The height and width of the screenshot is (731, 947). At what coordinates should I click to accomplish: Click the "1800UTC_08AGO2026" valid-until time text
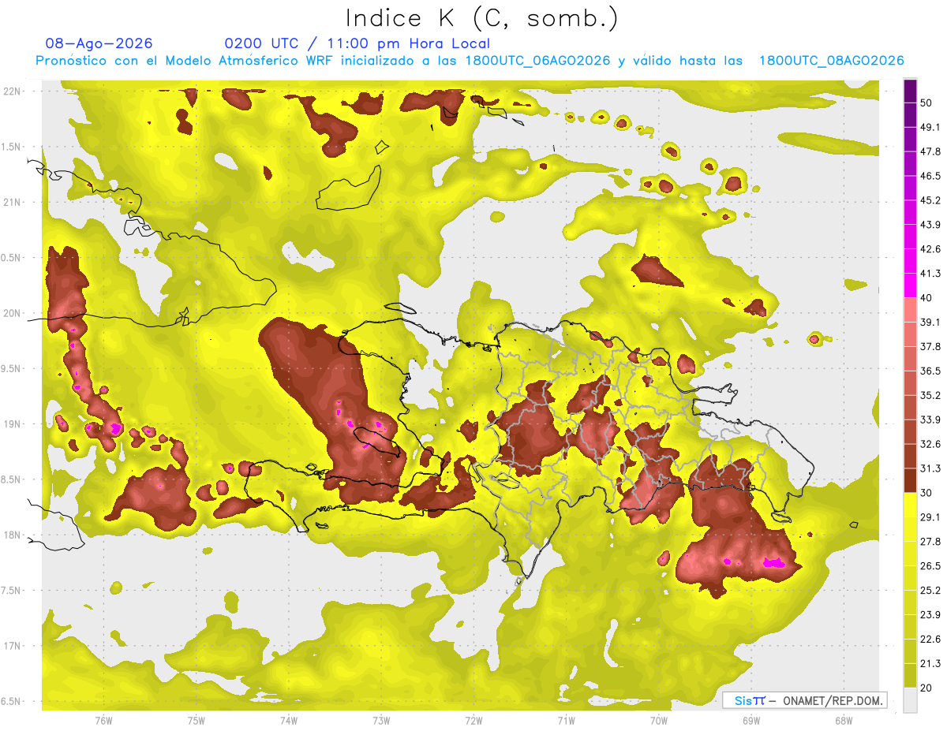[x=831, y=61]
